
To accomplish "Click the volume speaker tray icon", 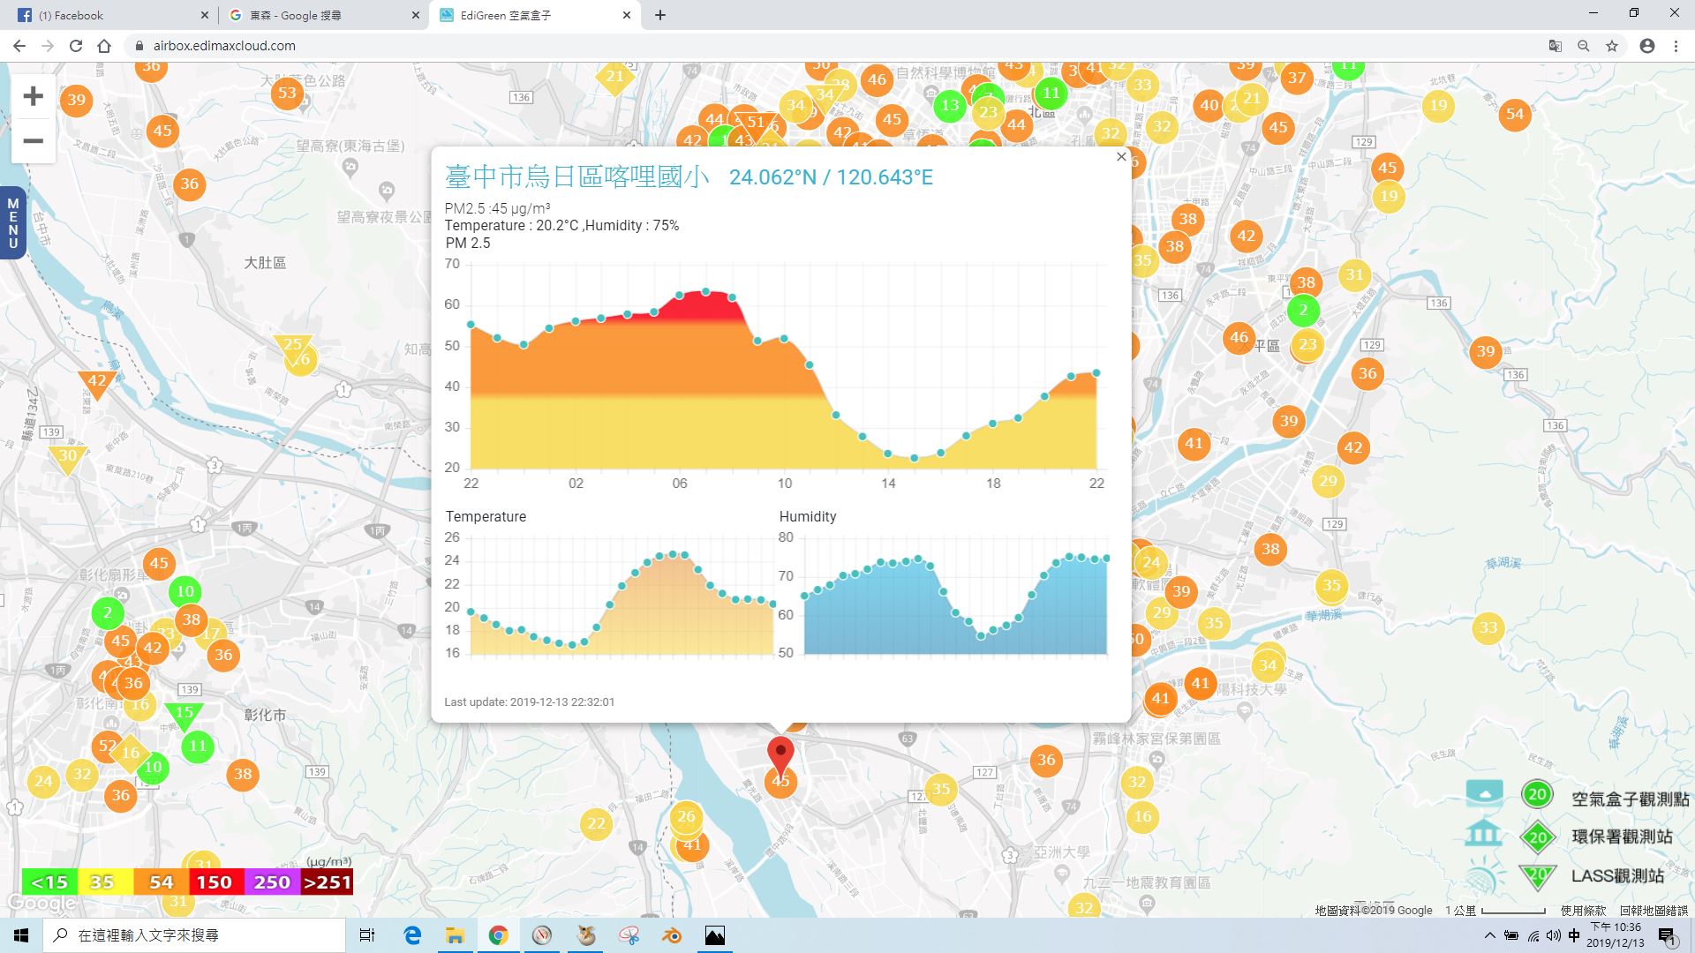I will 1554,935.
